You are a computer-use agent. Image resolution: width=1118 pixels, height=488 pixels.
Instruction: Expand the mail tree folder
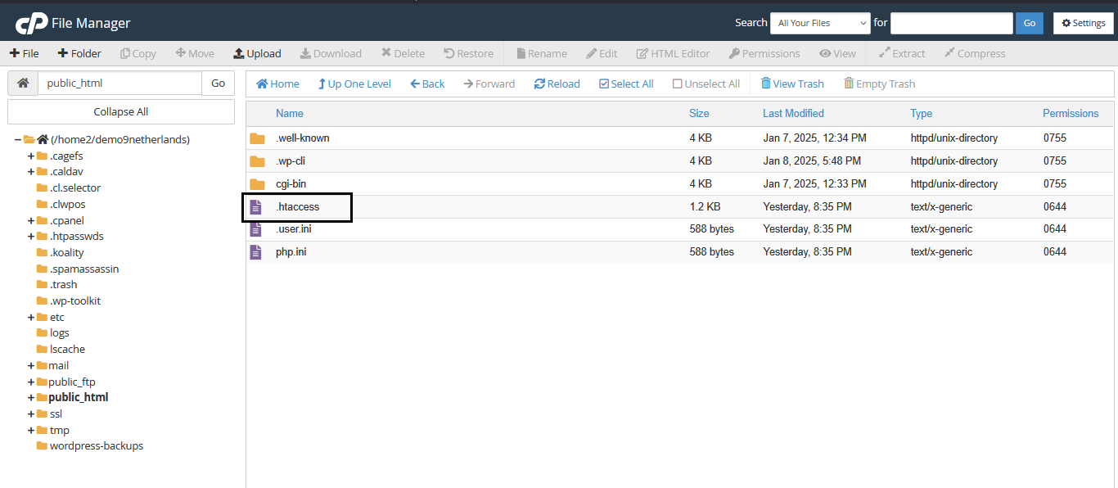point(31,365)
